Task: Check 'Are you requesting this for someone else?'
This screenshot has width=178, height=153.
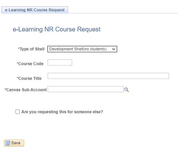Action: pos(18,112)
